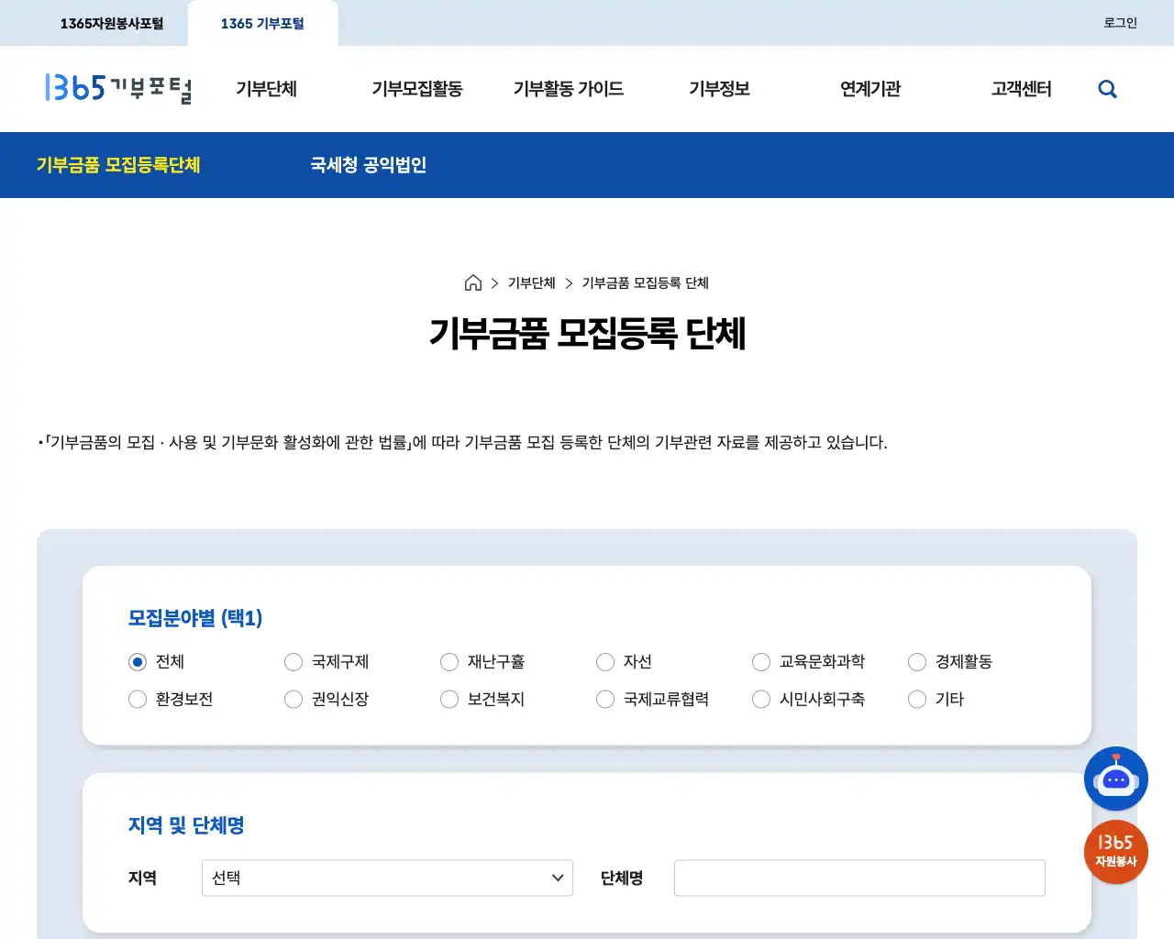
Task: Click the 로그인 link
Action: point(1119,22)
